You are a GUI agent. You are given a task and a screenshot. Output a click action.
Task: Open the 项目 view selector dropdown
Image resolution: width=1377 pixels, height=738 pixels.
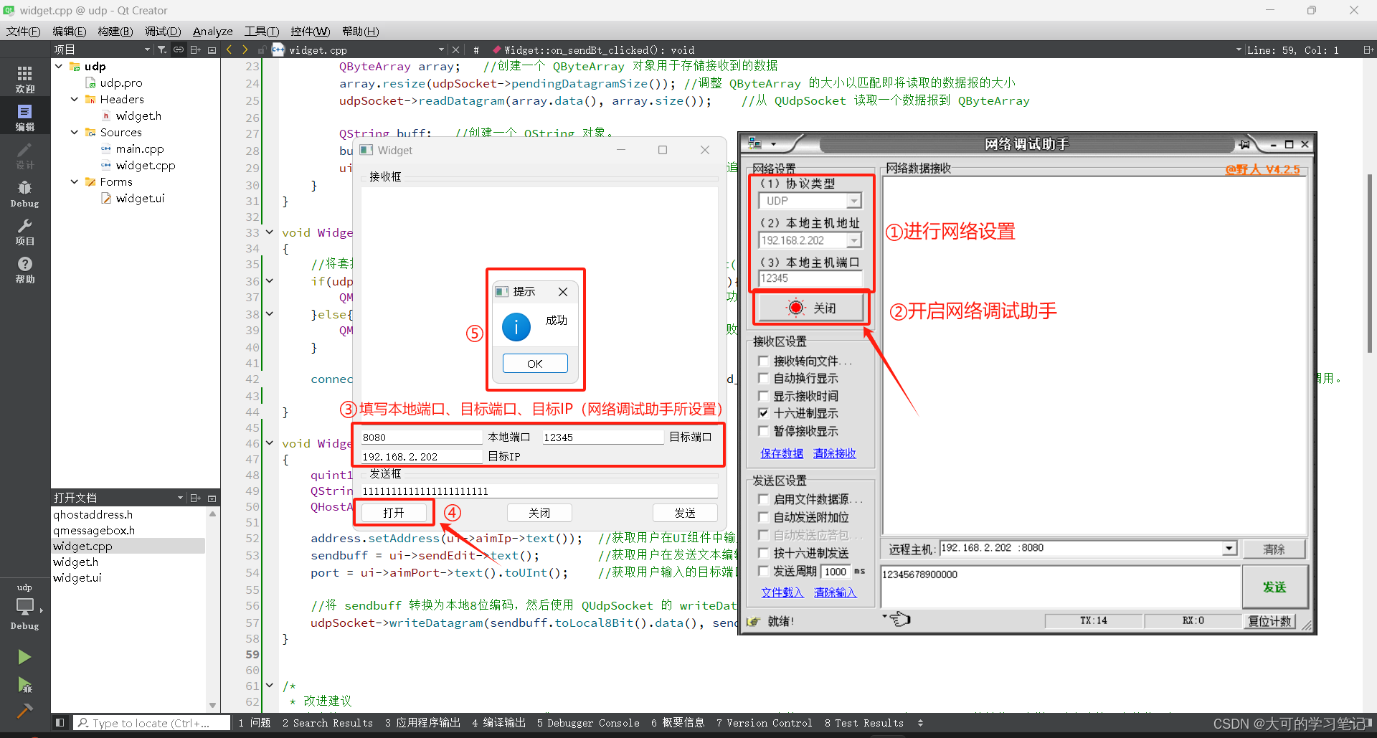click(103, 49)
